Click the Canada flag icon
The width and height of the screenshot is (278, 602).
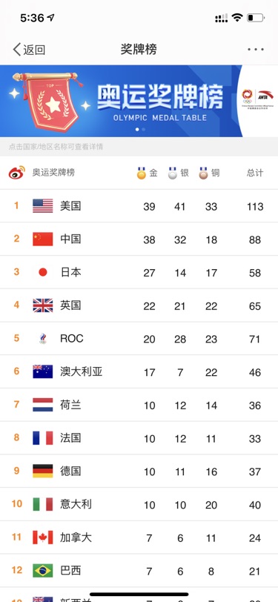coord(42,537)
